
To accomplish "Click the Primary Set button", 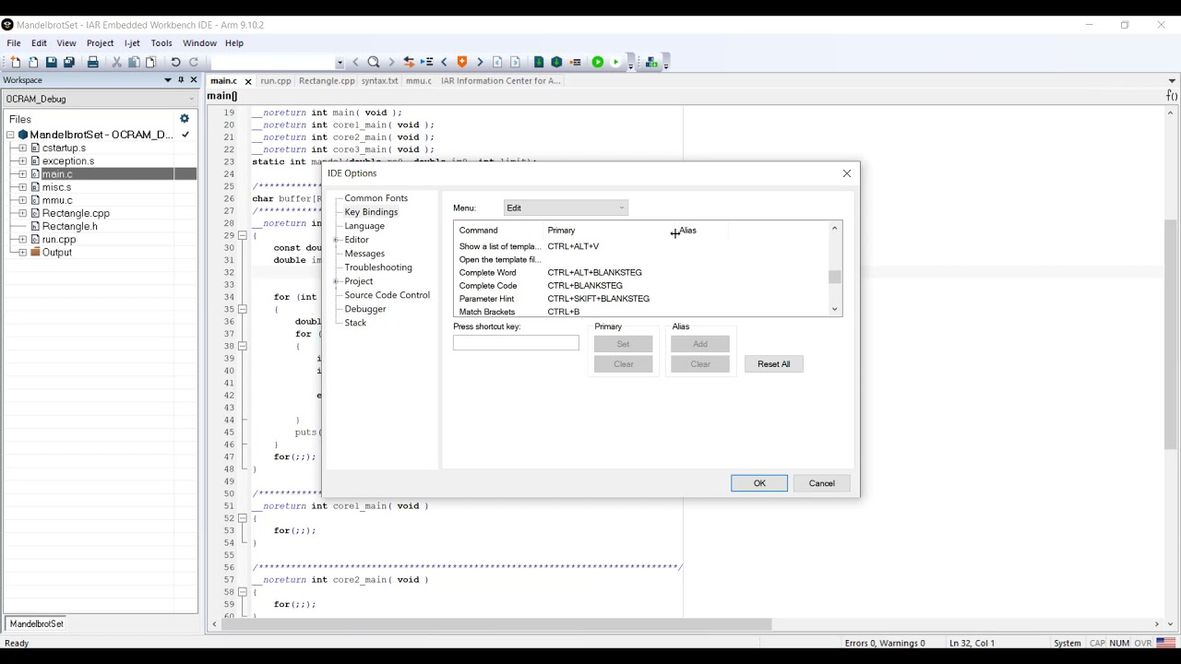I will pyautogui.click(x=623, y=344).
